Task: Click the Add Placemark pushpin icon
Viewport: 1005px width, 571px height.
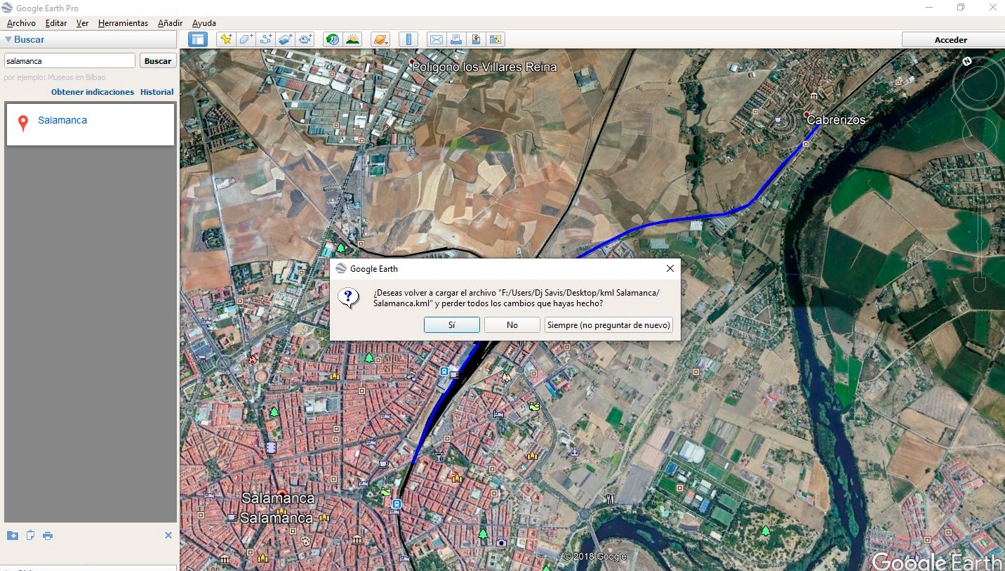Action: [225, 39]
